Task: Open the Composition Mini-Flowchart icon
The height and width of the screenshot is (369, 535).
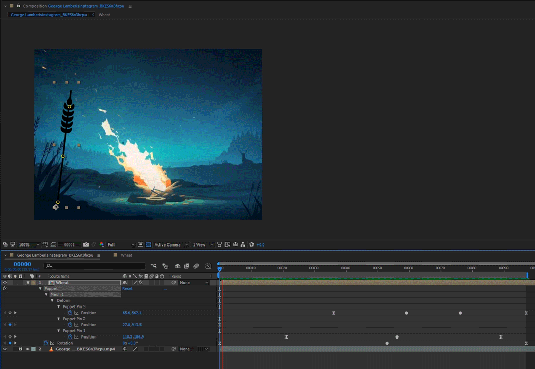Action: (154, 266)
